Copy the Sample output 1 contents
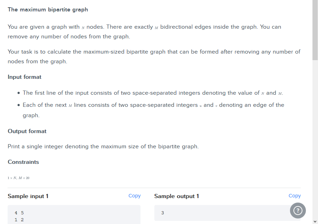Viewport: 318px width, 224px height. point(294,196)
